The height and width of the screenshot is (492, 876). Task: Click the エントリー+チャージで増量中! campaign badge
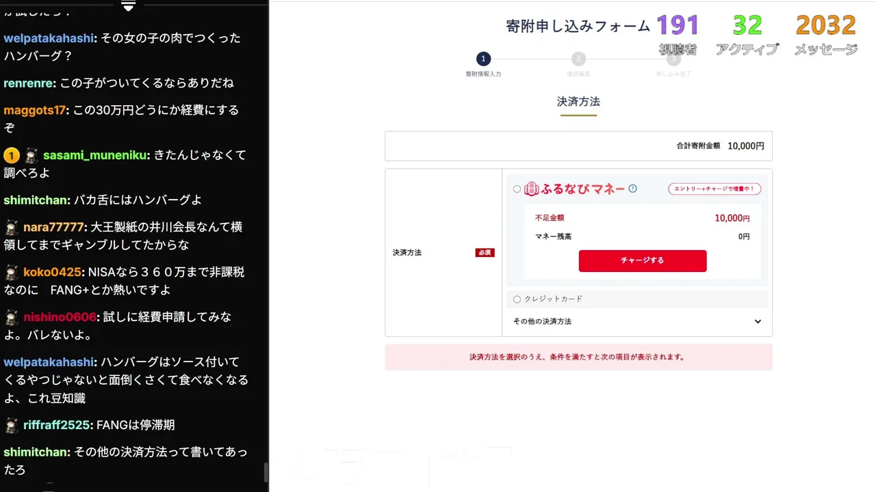point(714,189)
